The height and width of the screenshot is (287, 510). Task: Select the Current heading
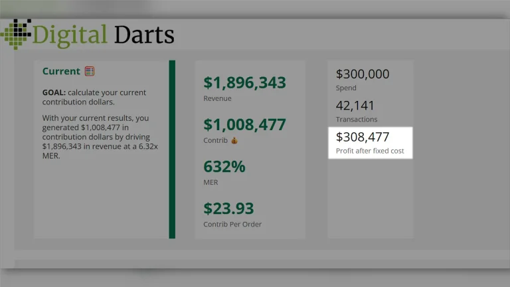[x=61, y=71]
